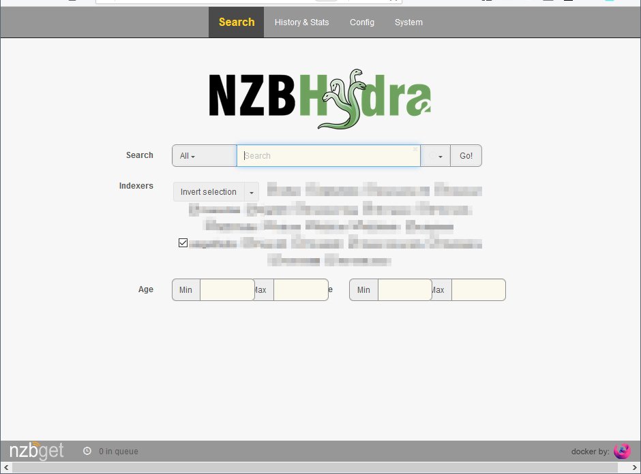Click the horizontal scrollbar thumb
Screen dimensions: 641x474
315,467
